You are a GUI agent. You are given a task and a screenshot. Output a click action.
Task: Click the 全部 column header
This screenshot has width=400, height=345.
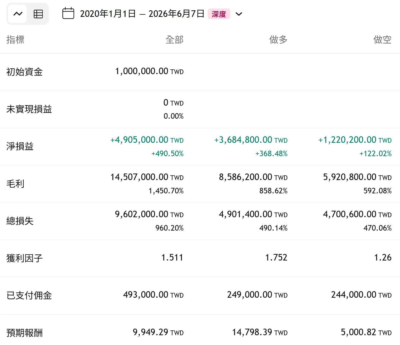(x=174, y=39)
